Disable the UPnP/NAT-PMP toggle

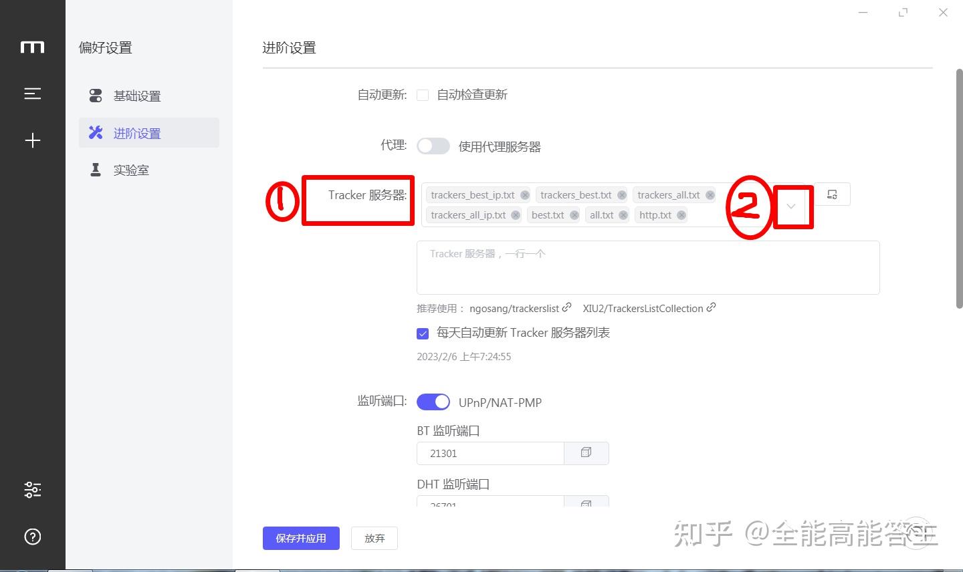click(x=433, y=402)
